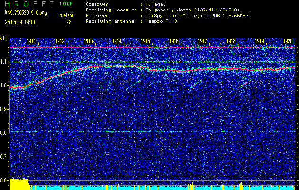Click the meteor label
Image resolution: width=299 pixels, height=190 pixels.
(x=67, y=15)
